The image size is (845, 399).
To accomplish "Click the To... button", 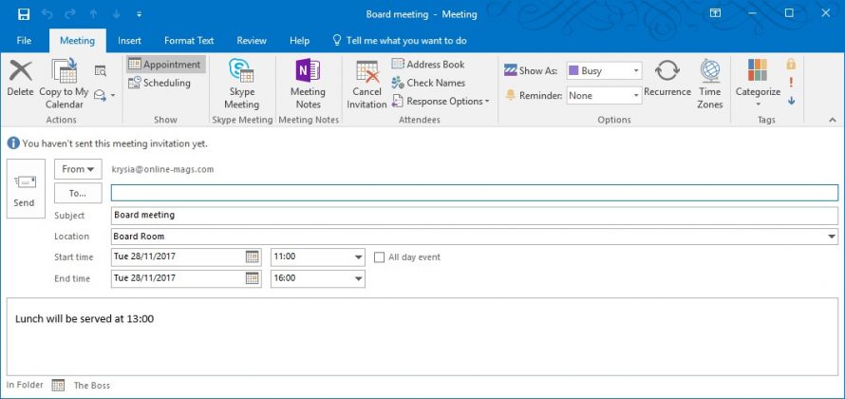I will [78, 193].
